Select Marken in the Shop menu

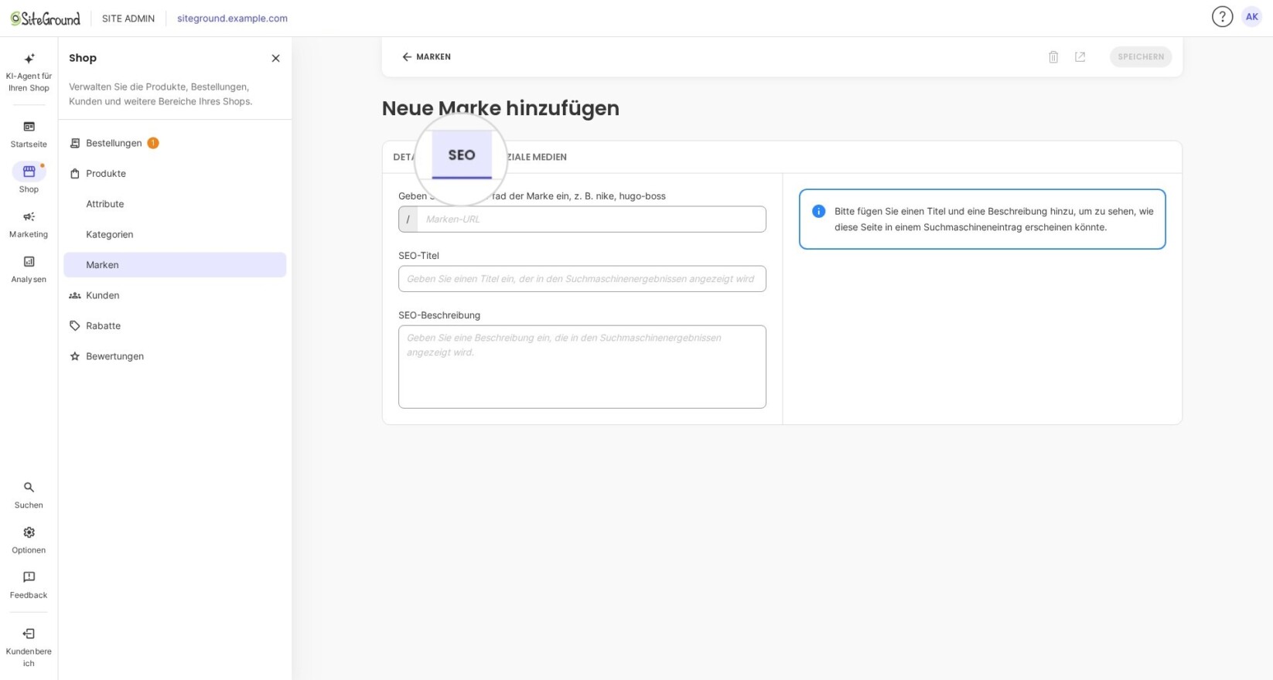[175, 264]
